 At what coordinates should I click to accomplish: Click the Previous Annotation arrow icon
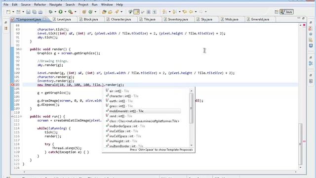[174, 12]
